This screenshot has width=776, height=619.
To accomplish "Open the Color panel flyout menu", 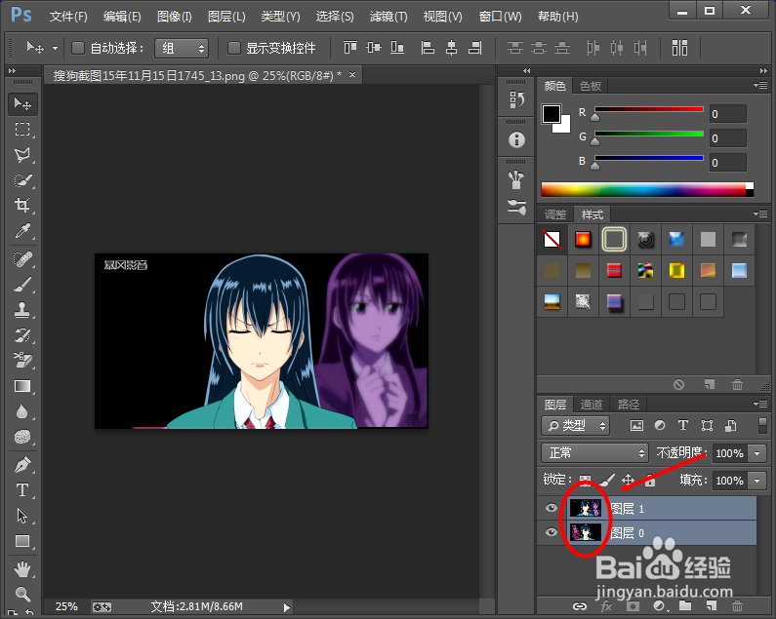I will point(760,86).
